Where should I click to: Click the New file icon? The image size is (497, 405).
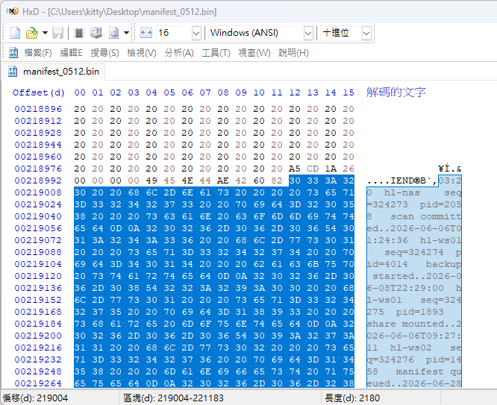(x=15, y=33)
